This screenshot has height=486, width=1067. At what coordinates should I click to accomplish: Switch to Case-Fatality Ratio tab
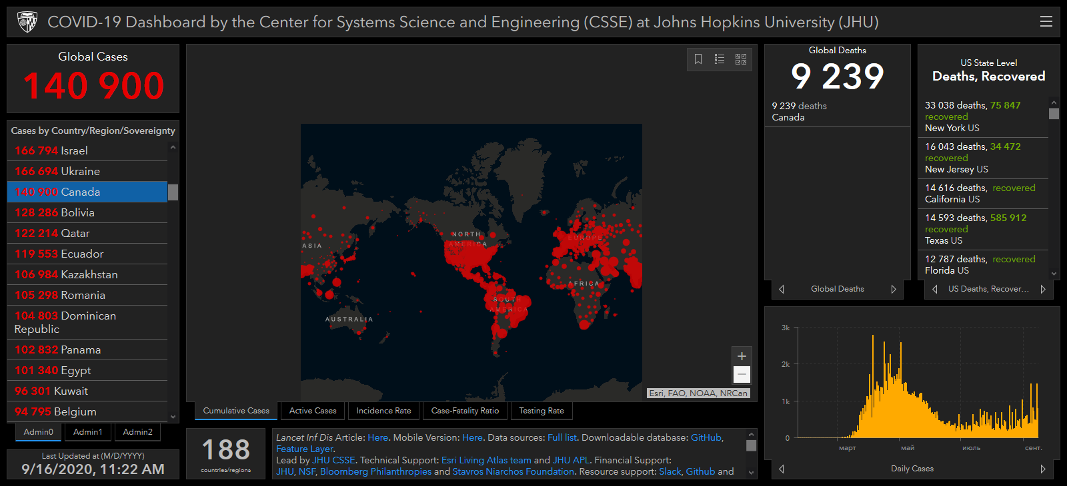(x=465, y=411)
